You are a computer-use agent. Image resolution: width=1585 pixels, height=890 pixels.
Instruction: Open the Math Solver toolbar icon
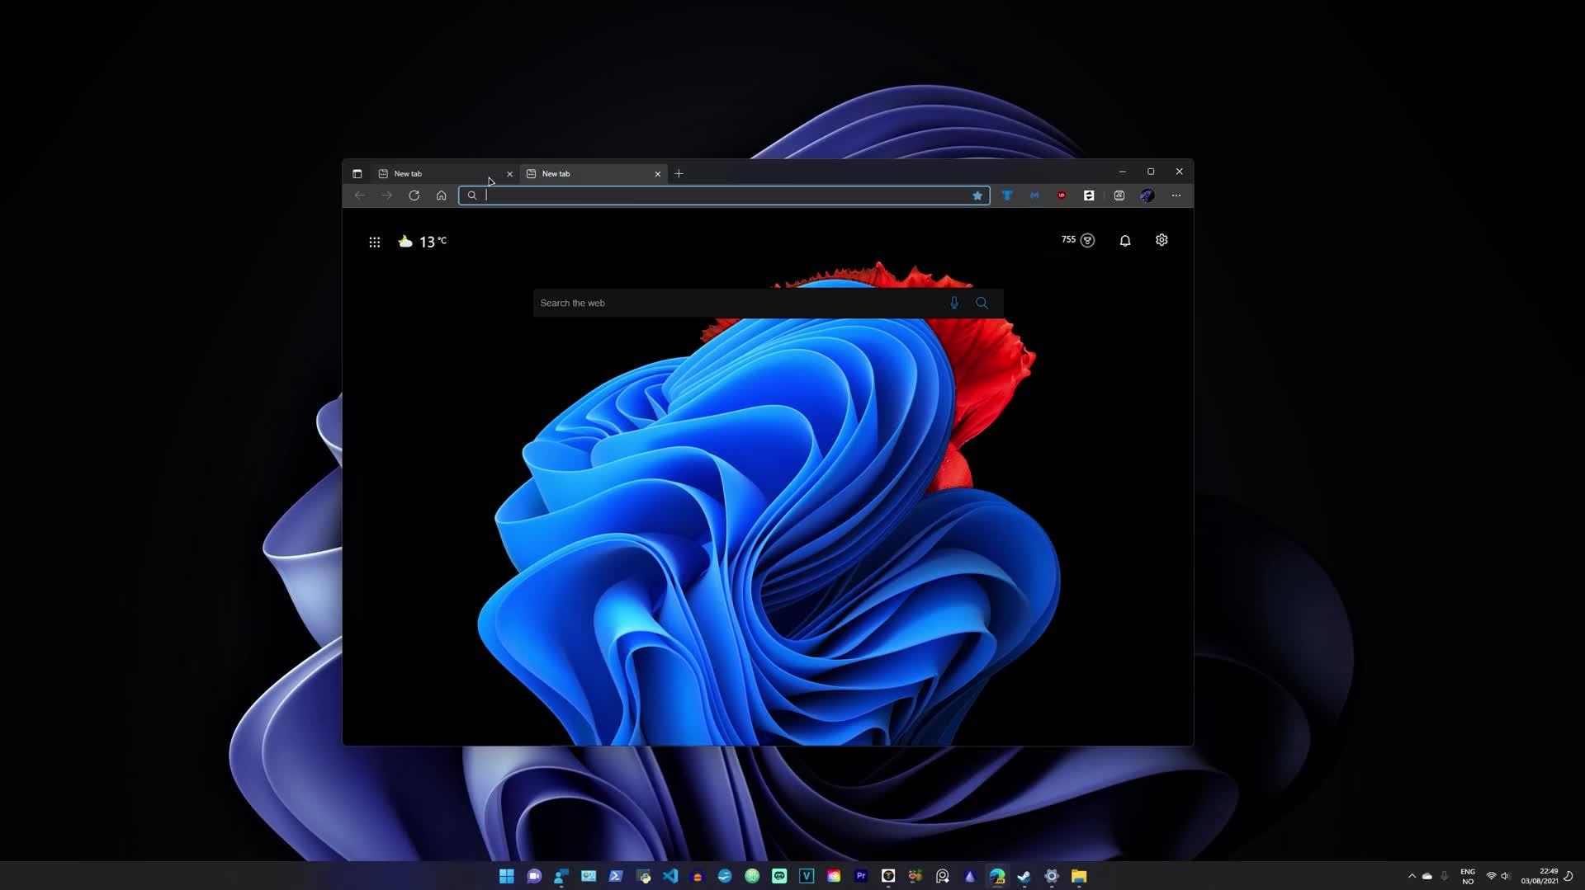coord(1119,195)
